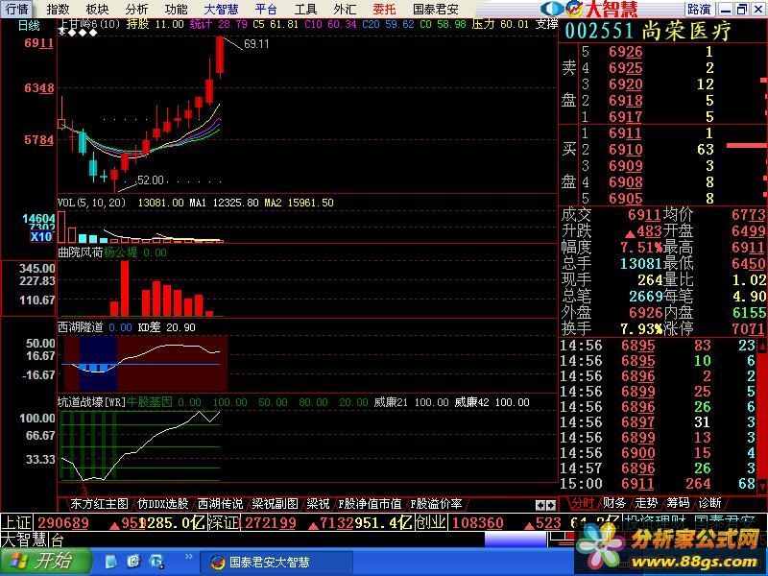The image size is (768, 576).
Task: Select the 西湖传说 indicator tab
Action: coord(220,503)
